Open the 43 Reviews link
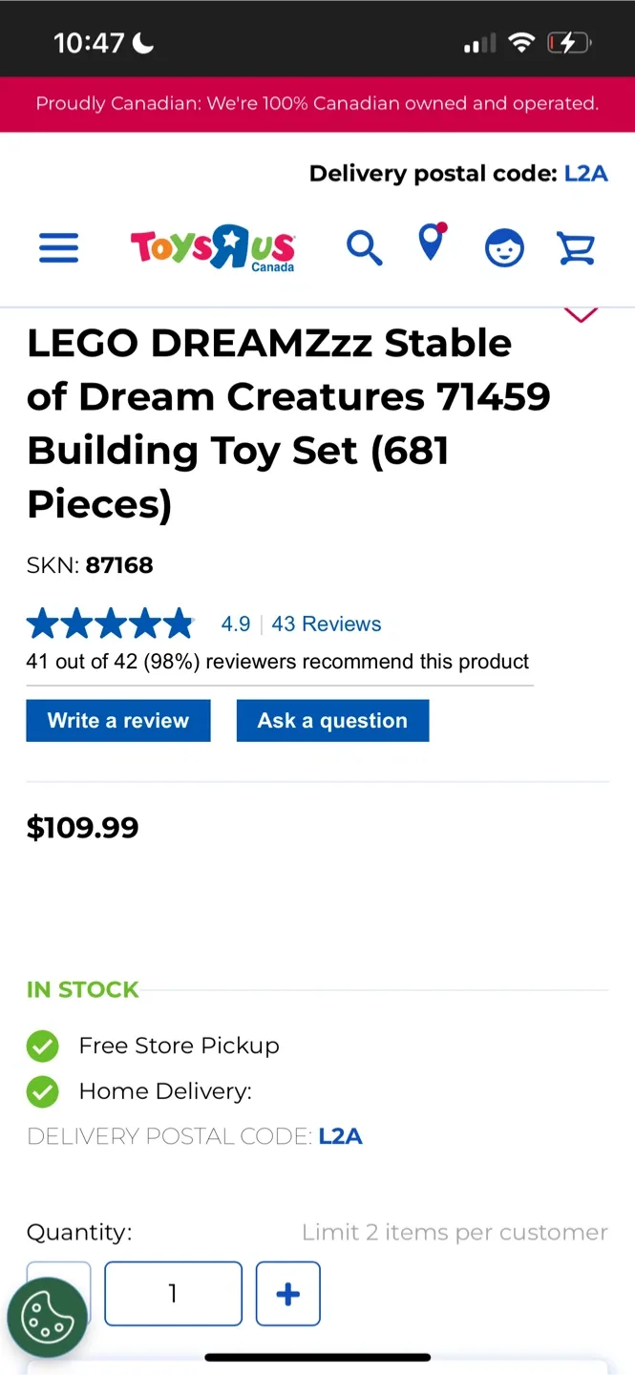Screen dimensions: 635x1375 pyautogui.click(x=326, y=623)
